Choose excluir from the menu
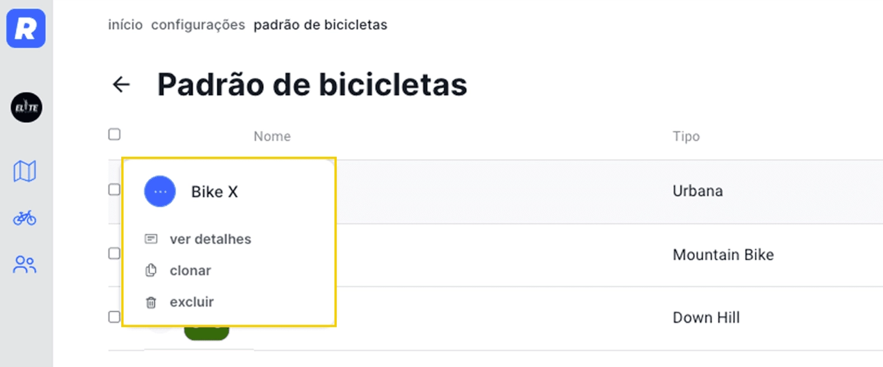The height and width of the screenshot is (367, 883). 191,302
